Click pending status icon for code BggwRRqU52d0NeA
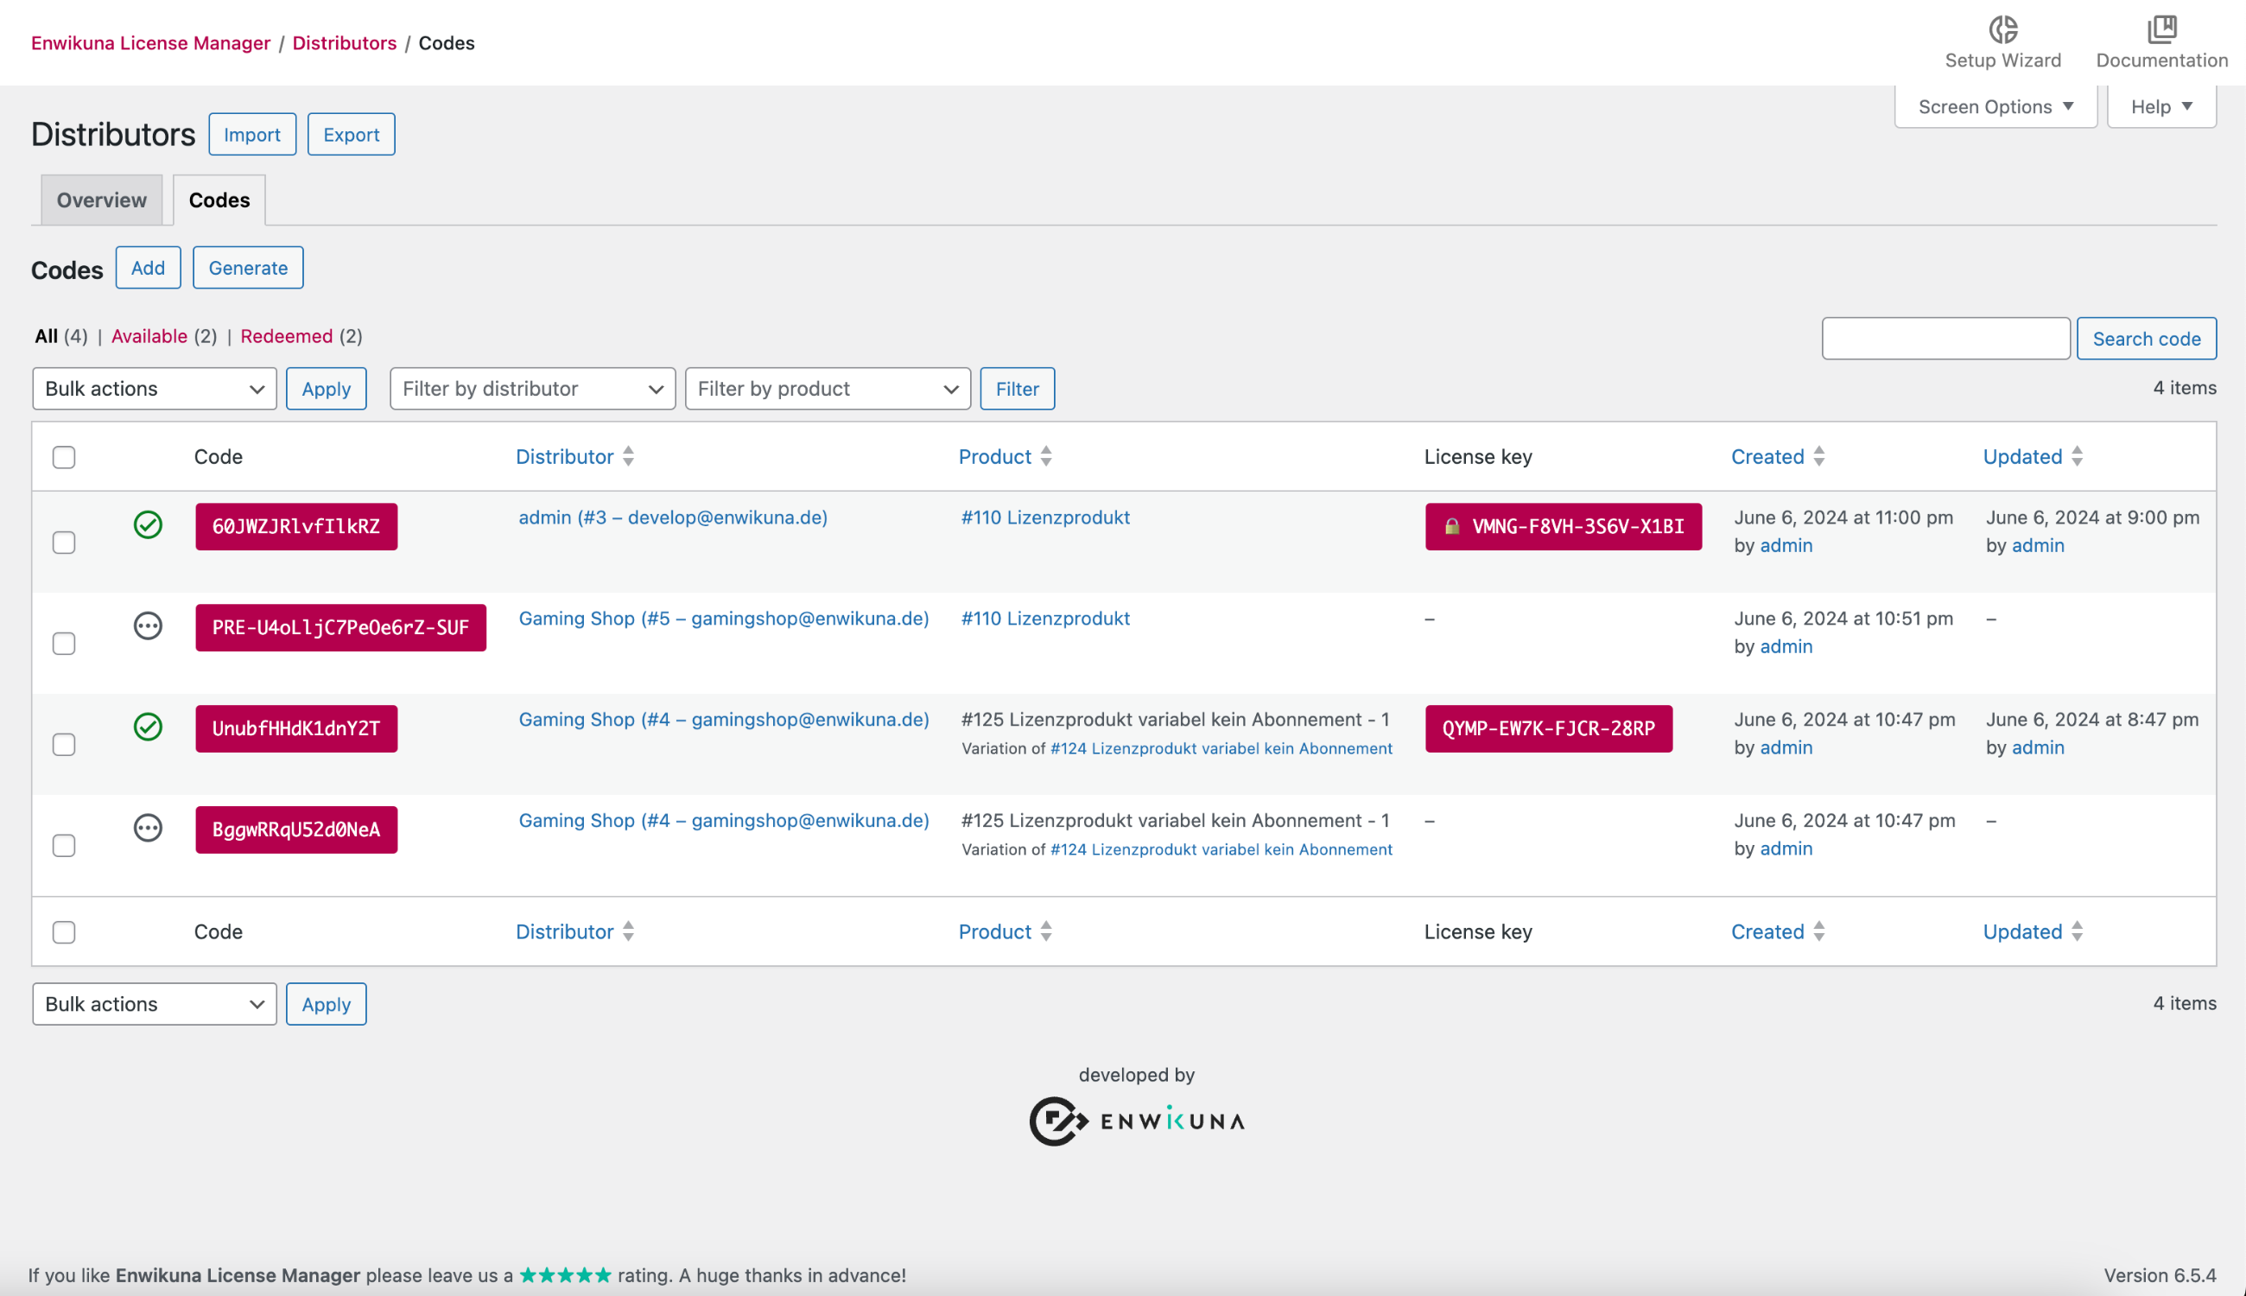Screen dimensions: 2246x1296 click(148, 828)
